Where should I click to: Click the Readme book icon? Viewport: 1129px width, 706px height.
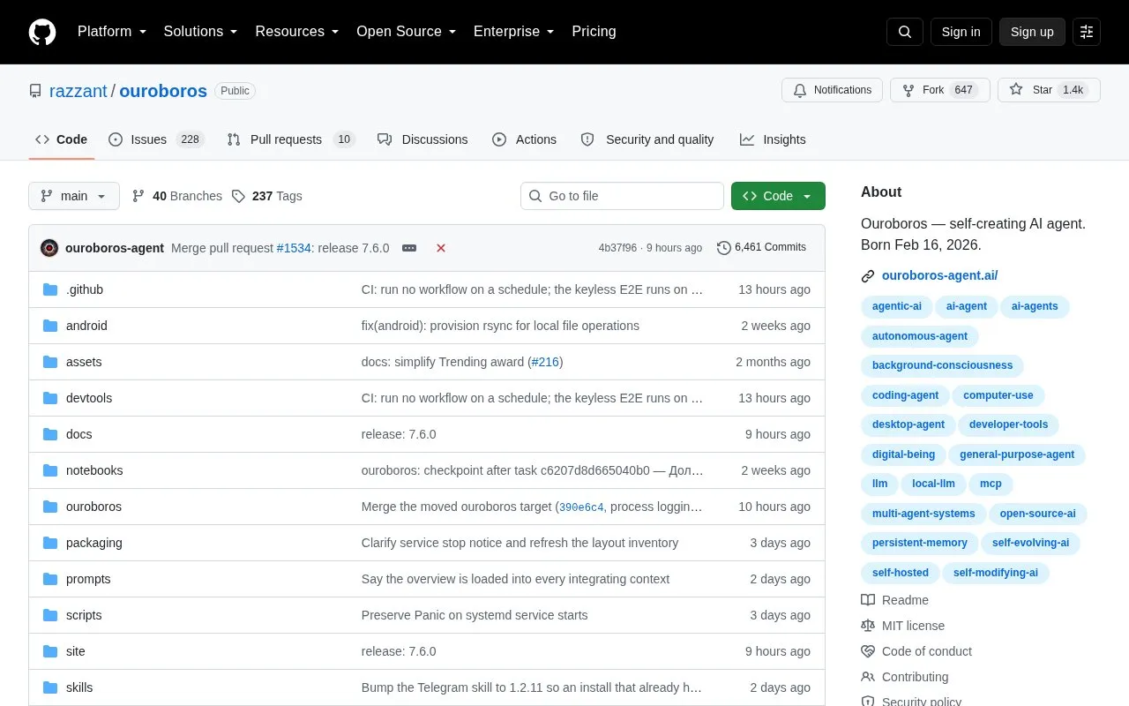[868, 600]
